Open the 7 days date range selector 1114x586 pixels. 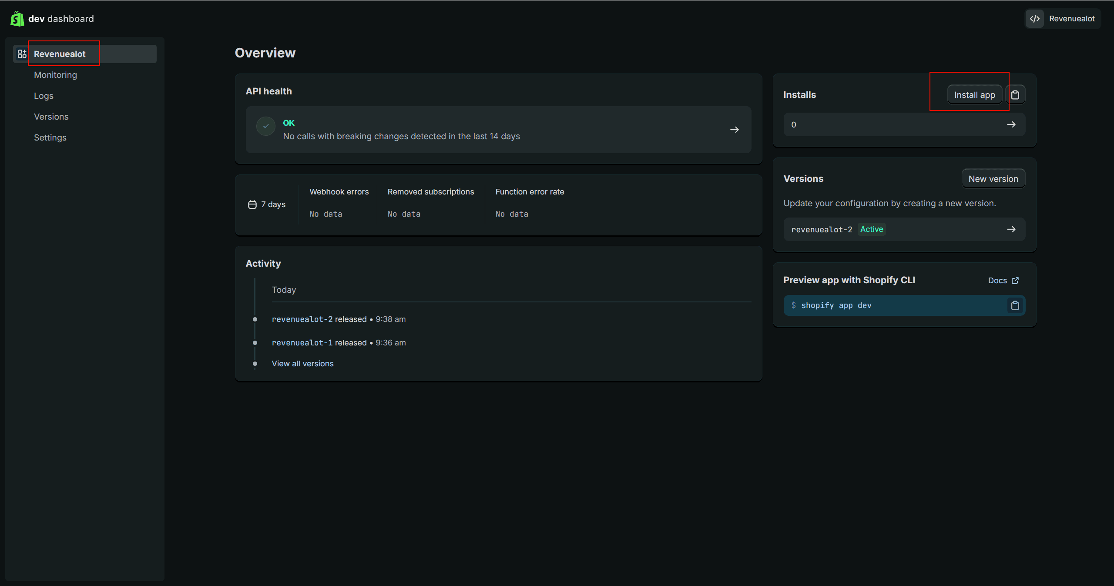(267, 204)
